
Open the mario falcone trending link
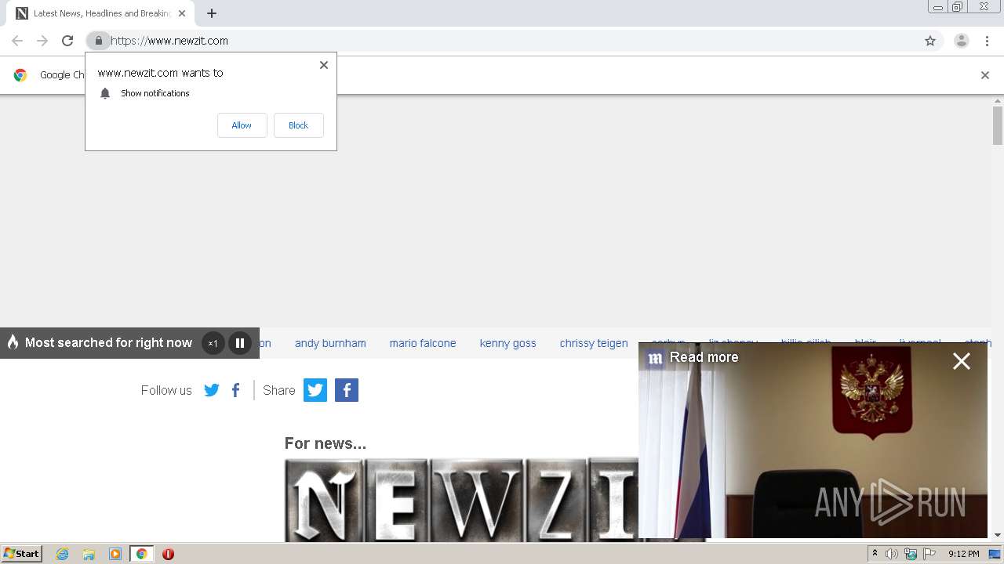pos(423,343)
